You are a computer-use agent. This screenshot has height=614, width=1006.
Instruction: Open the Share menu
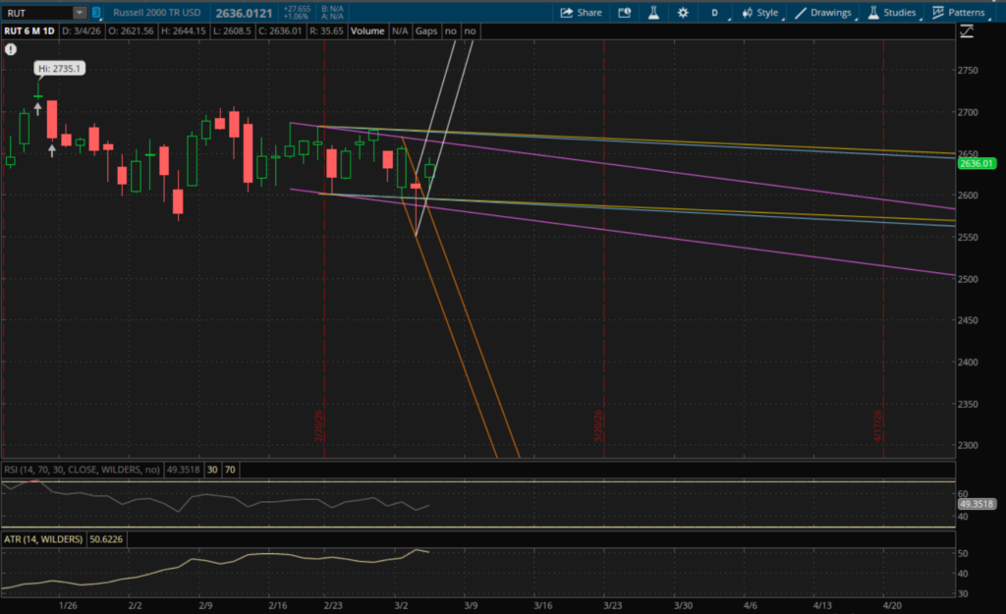coord(581,13)
